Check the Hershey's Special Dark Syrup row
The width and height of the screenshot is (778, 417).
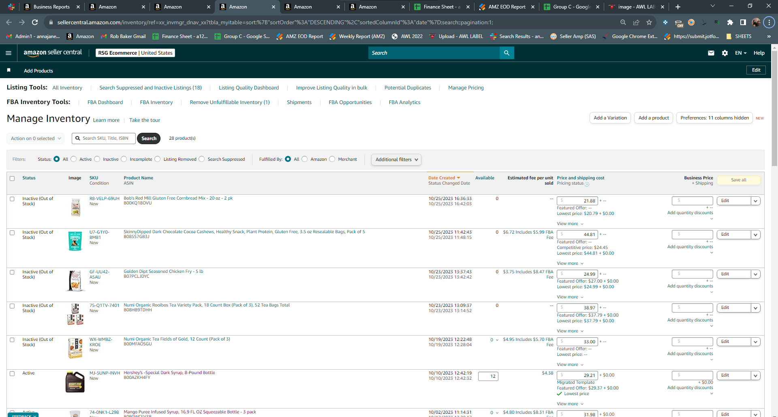[12, 374]
